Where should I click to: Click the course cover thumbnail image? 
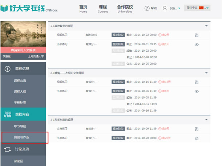pos(23,34)
